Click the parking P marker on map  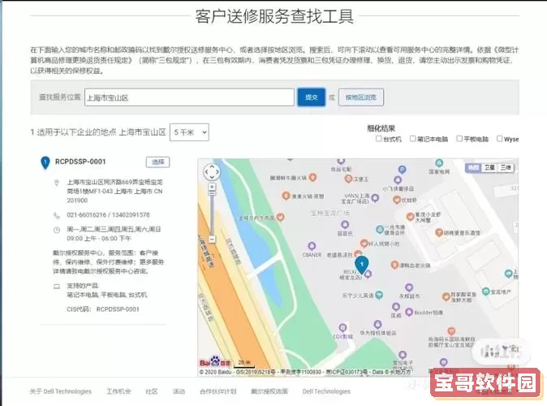click(402, 170)
